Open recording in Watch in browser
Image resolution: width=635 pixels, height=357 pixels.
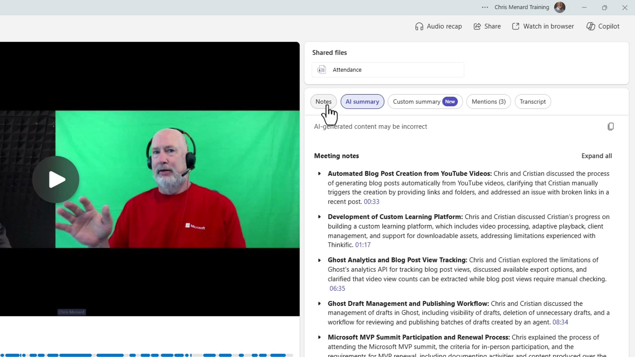click(x=543, y=26)
